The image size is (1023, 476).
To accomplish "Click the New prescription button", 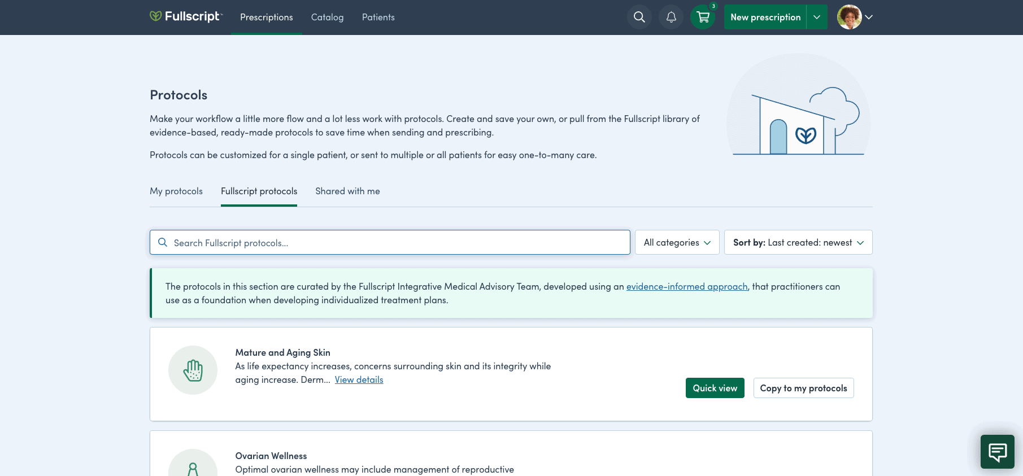I will (x=765, y=17).
